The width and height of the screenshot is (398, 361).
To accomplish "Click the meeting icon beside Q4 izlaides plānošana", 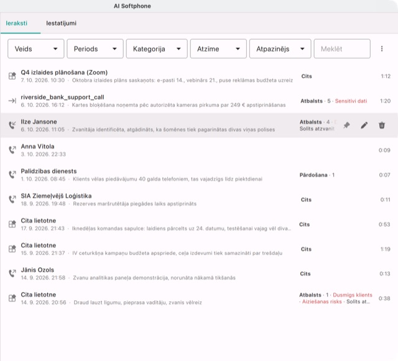I will pos(12,76).
